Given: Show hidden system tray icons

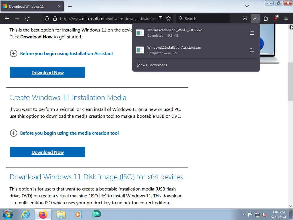Looking at the screenshot, I should coord(243,215).
